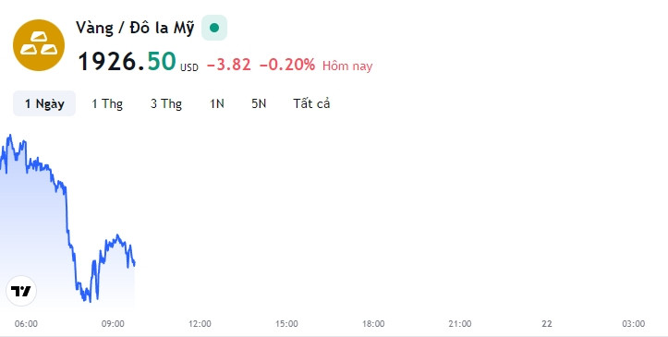Click the TradingView logo badge
The height and width of the screenshot is (337, 668).
(21, 291)
